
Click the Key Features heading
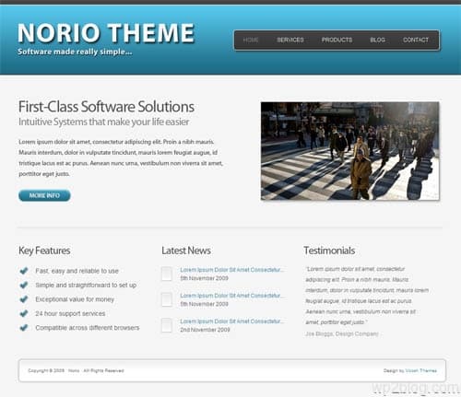pyautogui.click(x=44, y=251)
